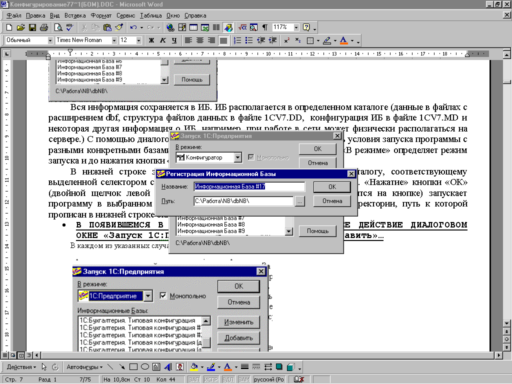Click the Superscript x² icon

coord(286,40)
